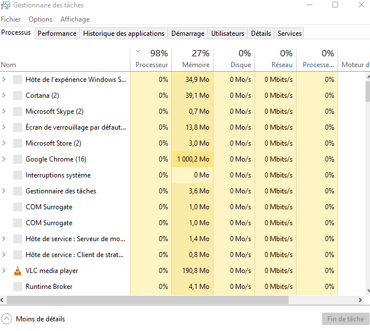370x331 pixels.
Task: Click the vertical scrollbar thumb
Action: tap(368, 92)
